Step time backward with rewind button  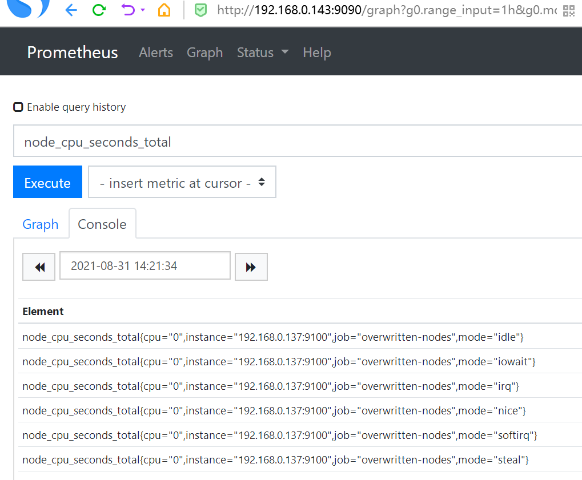(x=39, y=267)
